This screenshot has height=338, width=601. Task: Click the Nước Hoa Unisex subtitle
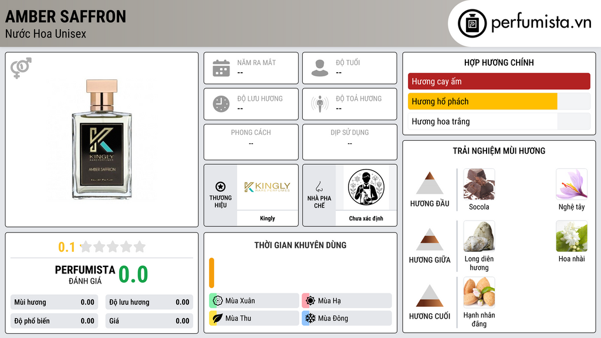pyautogui.click(x=46, y=34)
